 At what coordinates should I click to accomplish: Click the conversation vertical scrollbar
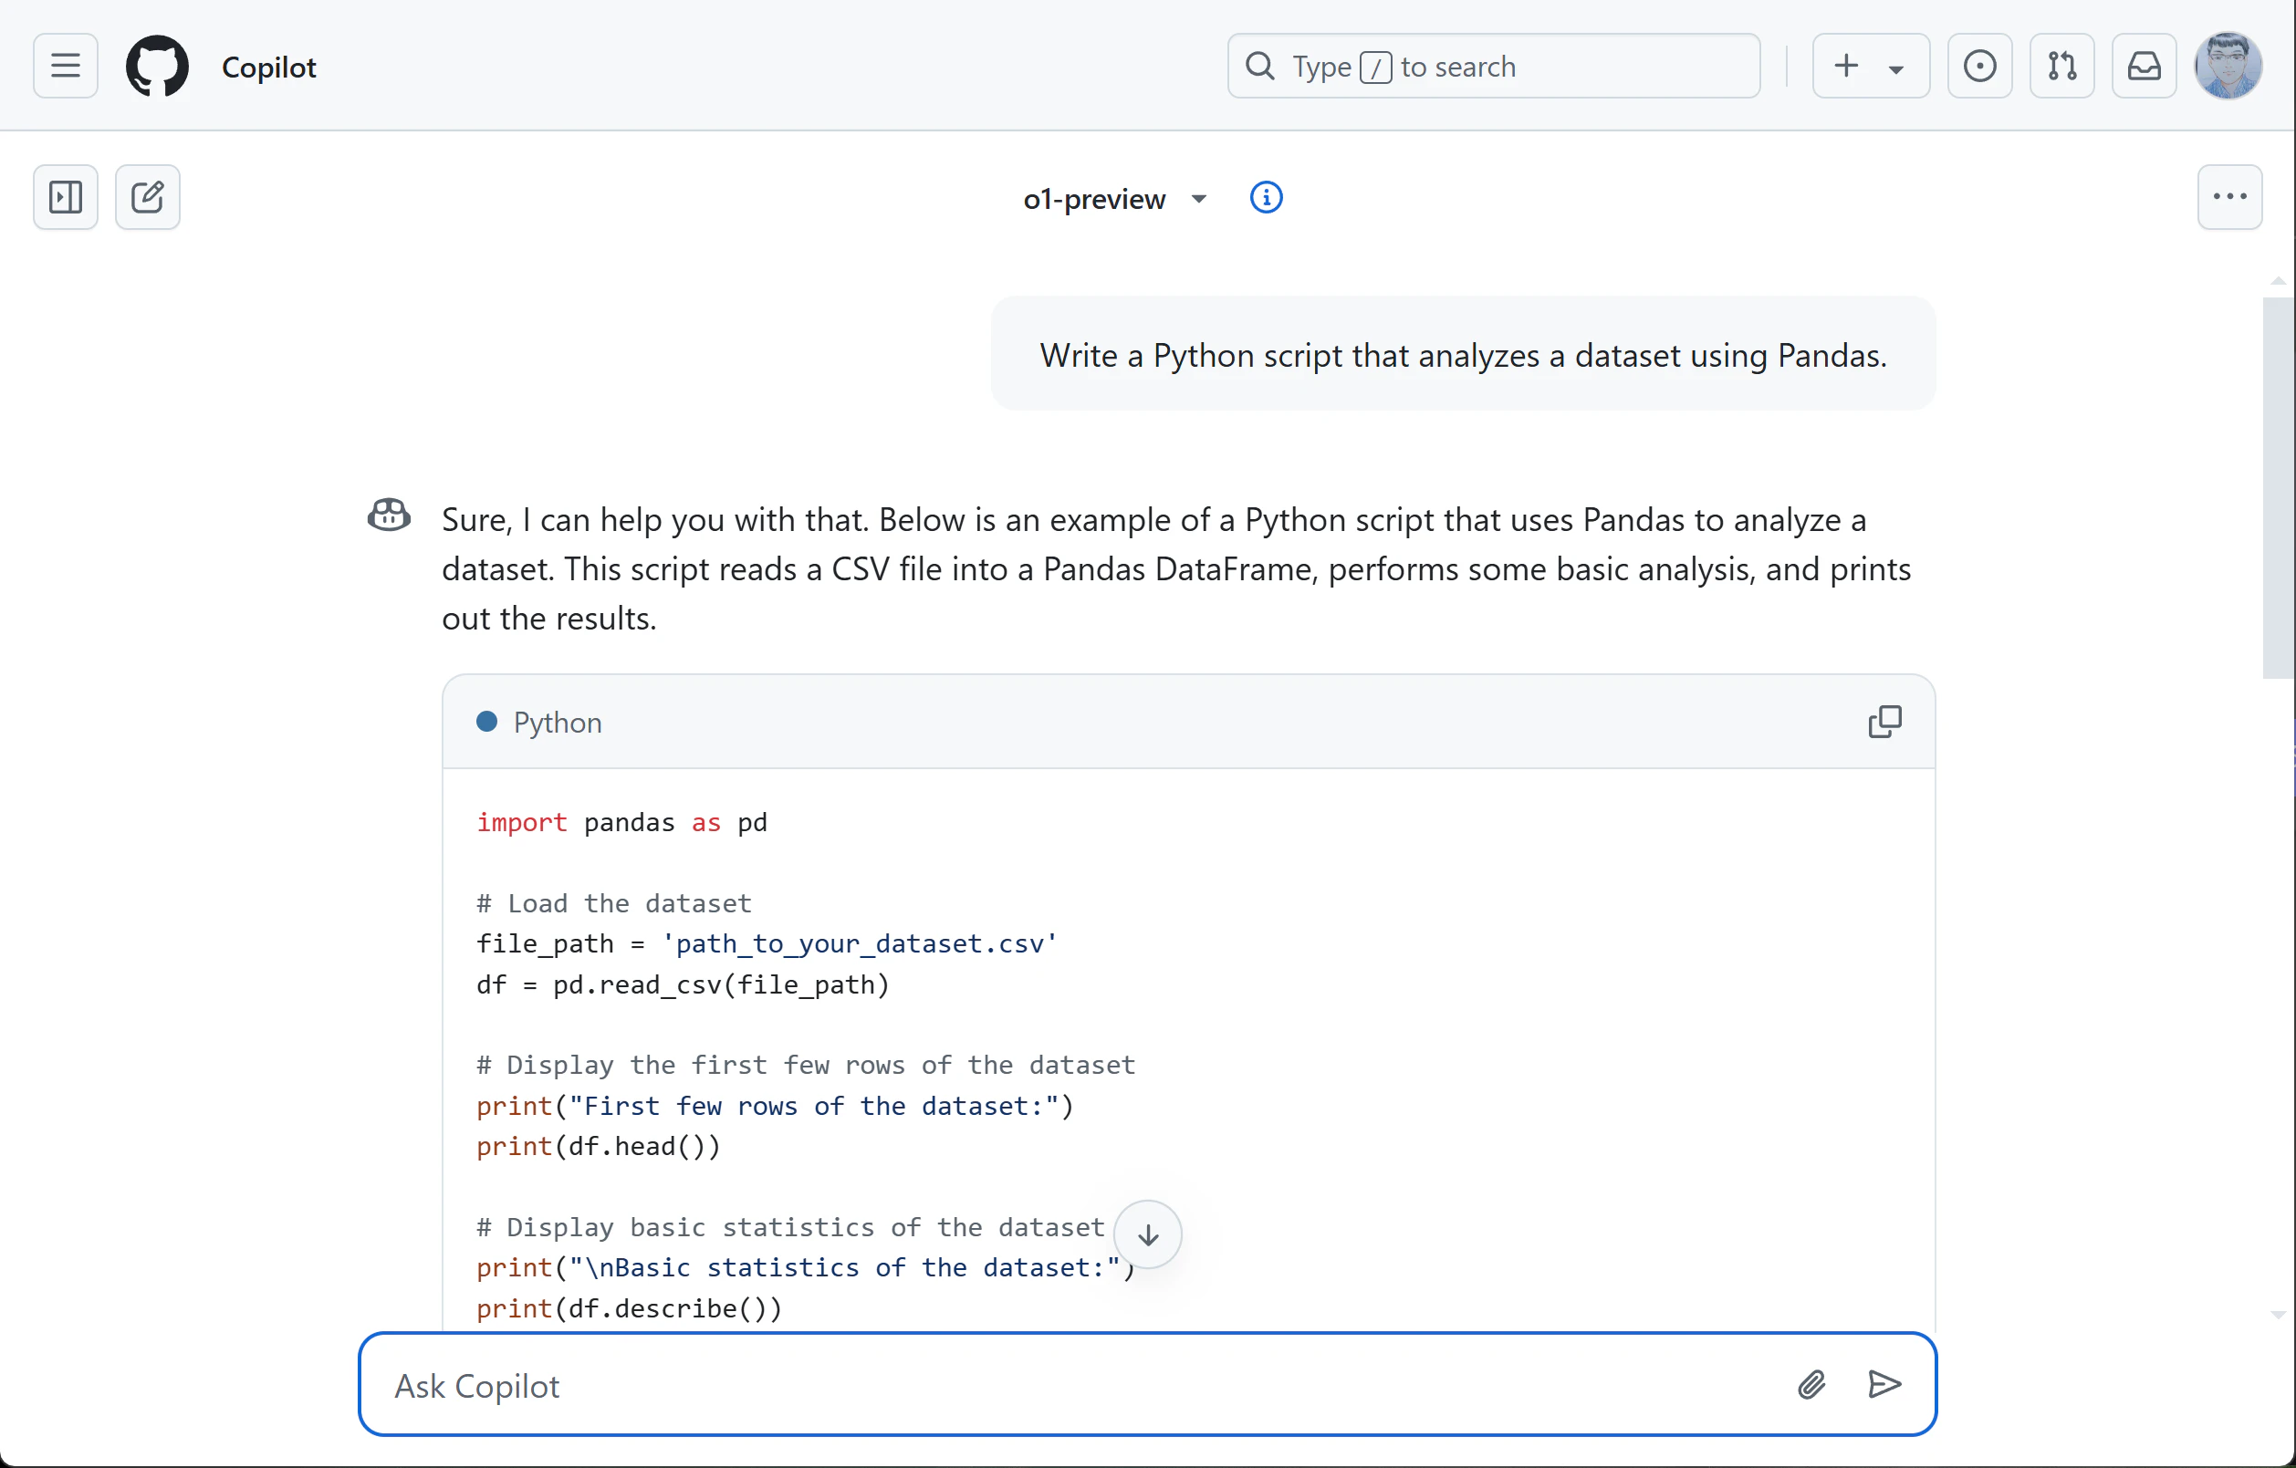(2278, 488)
